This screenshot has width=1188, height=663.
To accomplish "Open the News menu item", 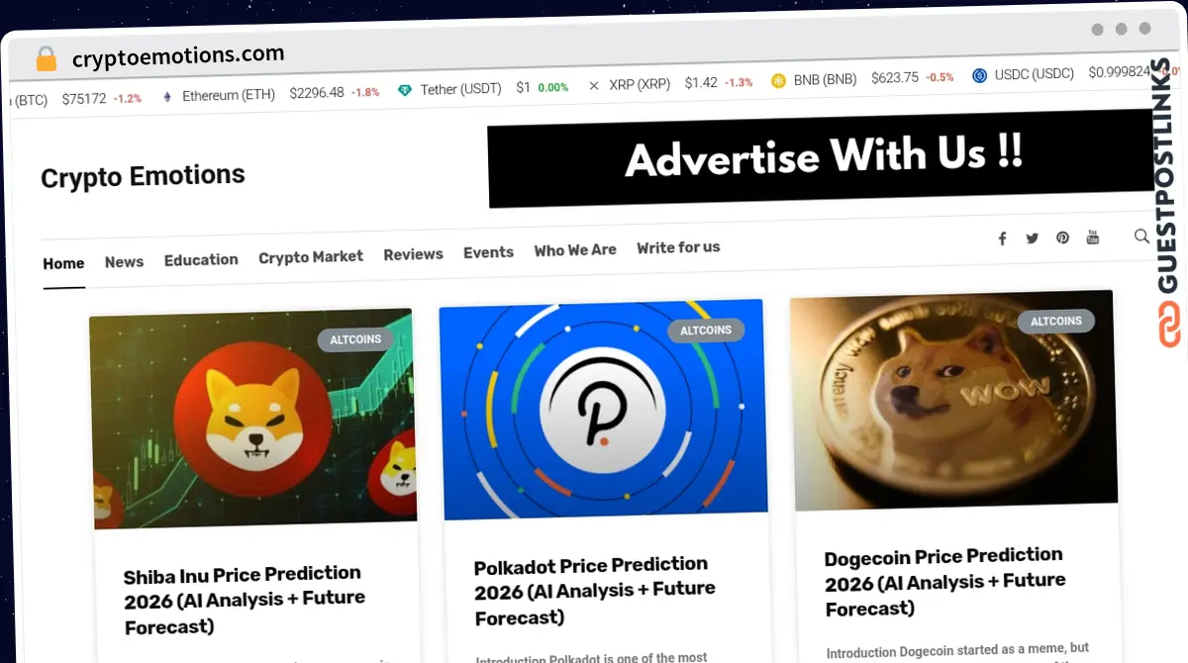I will pyautogui.click(x=124, y=262).
